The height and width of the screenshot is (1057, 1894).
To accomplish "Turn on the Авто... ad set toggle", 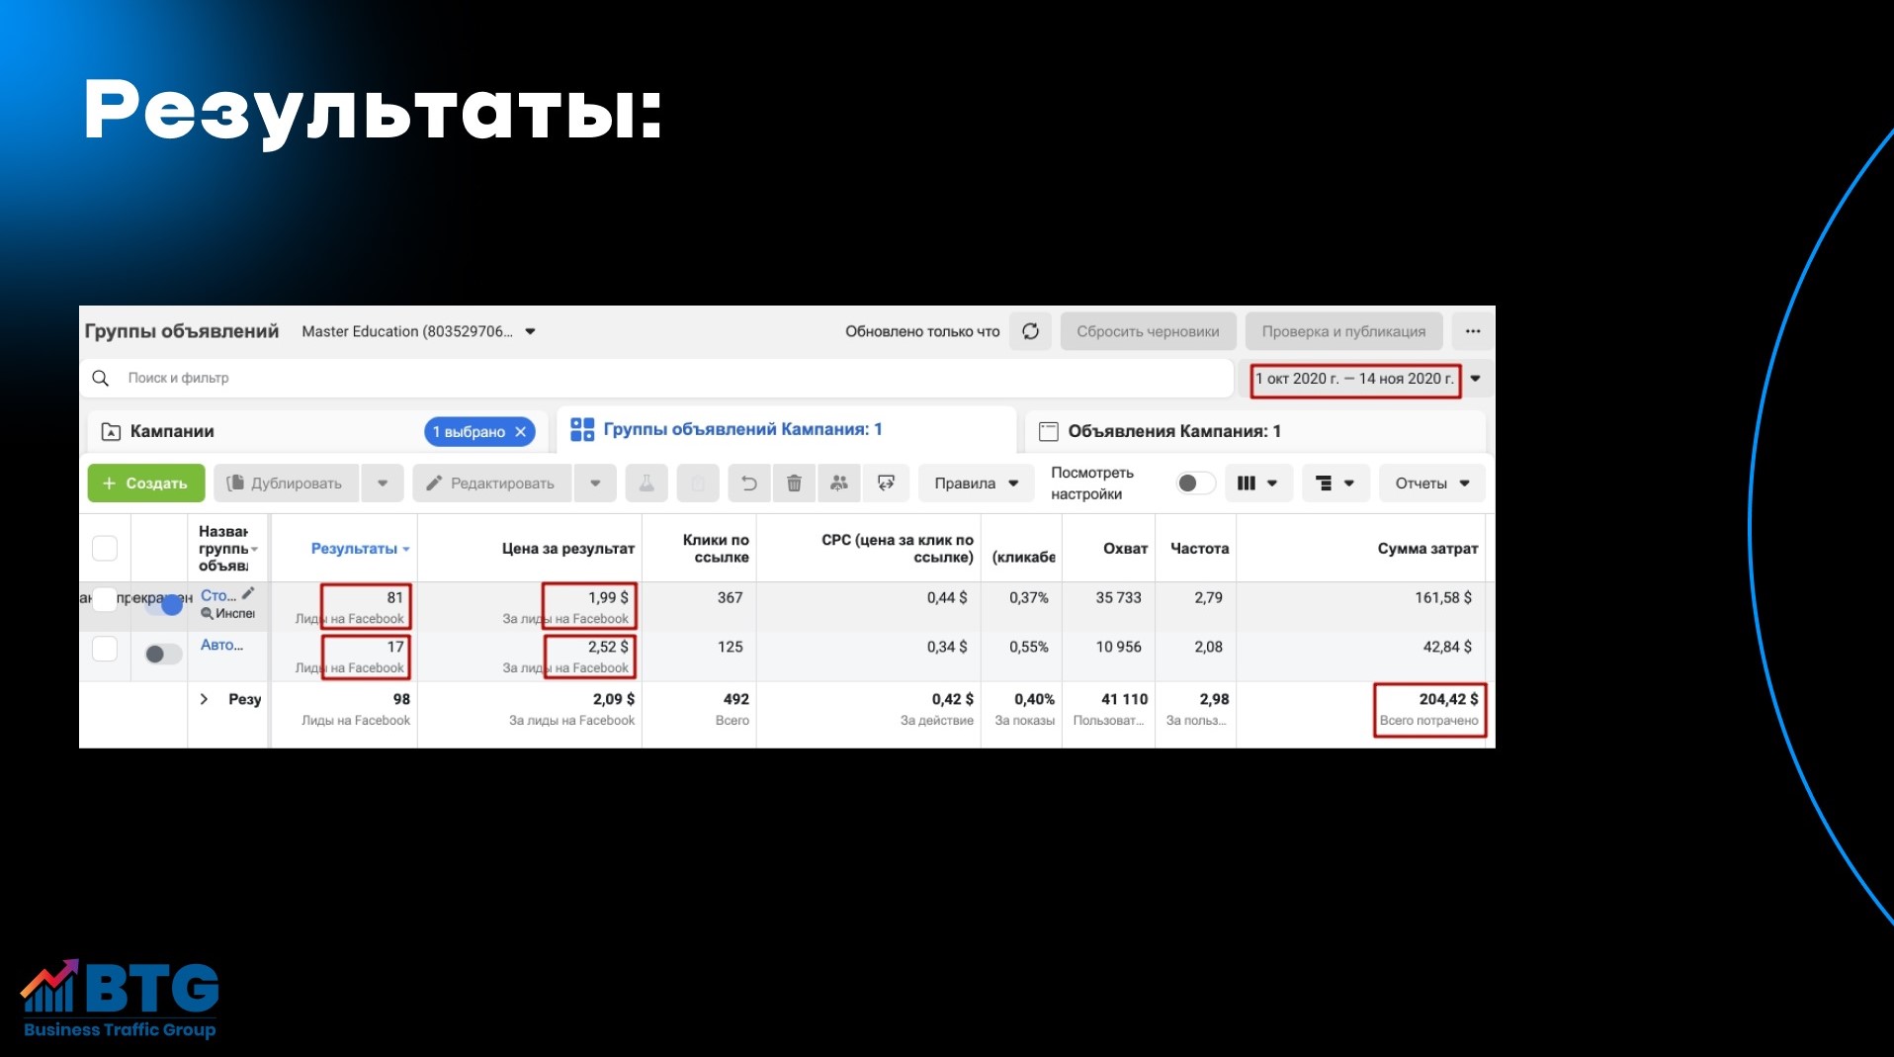I will (x=164, y=654).
